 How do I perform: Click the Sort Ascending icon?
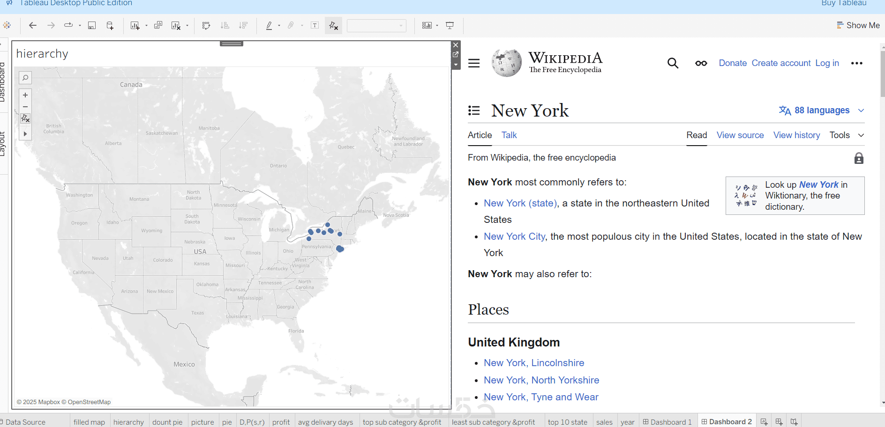click(x=225, y=25)
